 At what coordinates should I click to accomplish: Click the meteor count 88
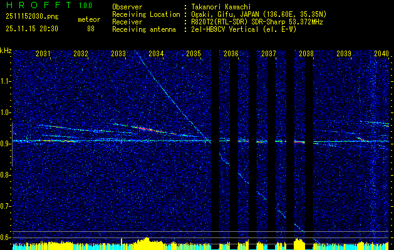[91, 29]
